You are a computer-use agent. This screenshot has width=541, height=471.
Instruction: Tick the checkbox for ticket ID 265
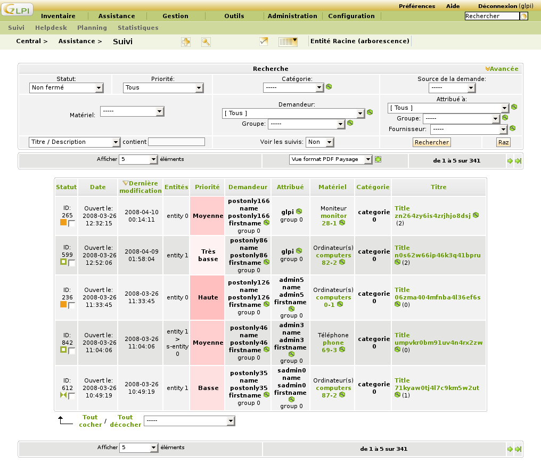[x=71, y=223]
